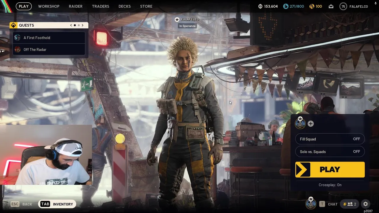Image resolution: width=379 pixels, height=213 pixels.
Task: Open the Workshop tab
Action: tap(49, 6)
